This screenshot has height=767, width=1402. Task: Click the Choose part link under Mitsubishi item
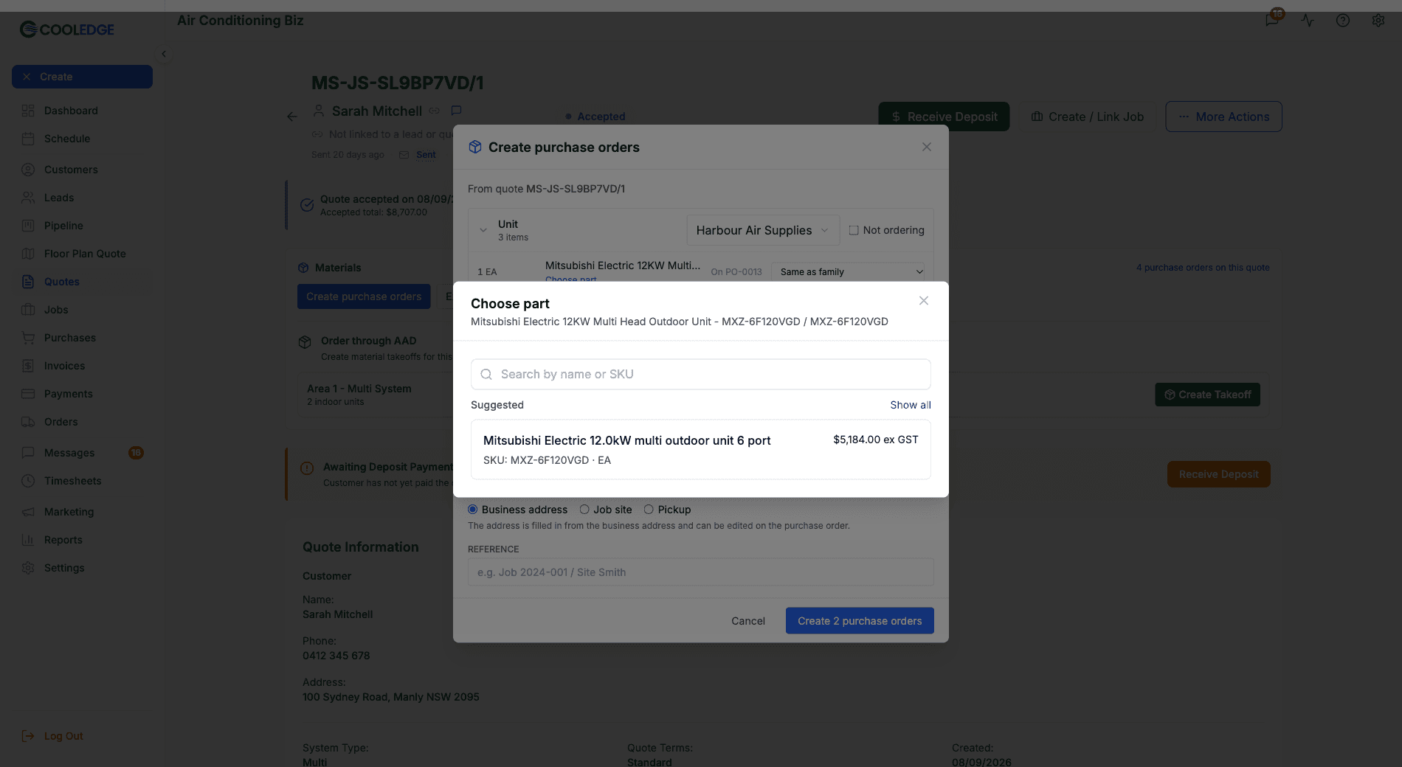pyautogui.click(x=570, y=280)
